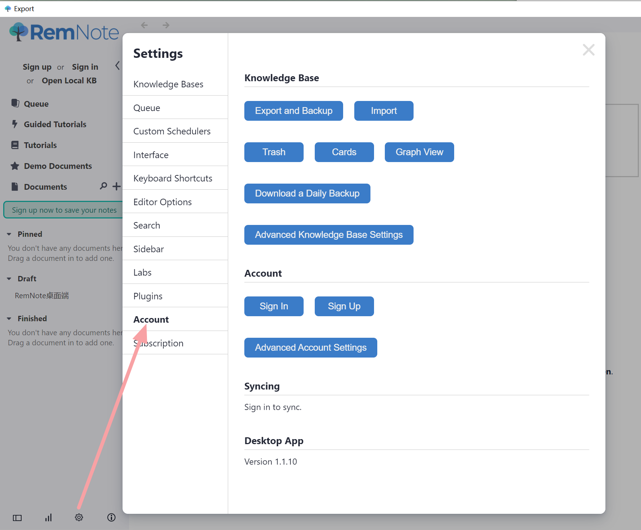Image resolution: width=641 pixels, height=530 pixels.
Task: Collapse the Finished section
Action: [x=9, y=319]
